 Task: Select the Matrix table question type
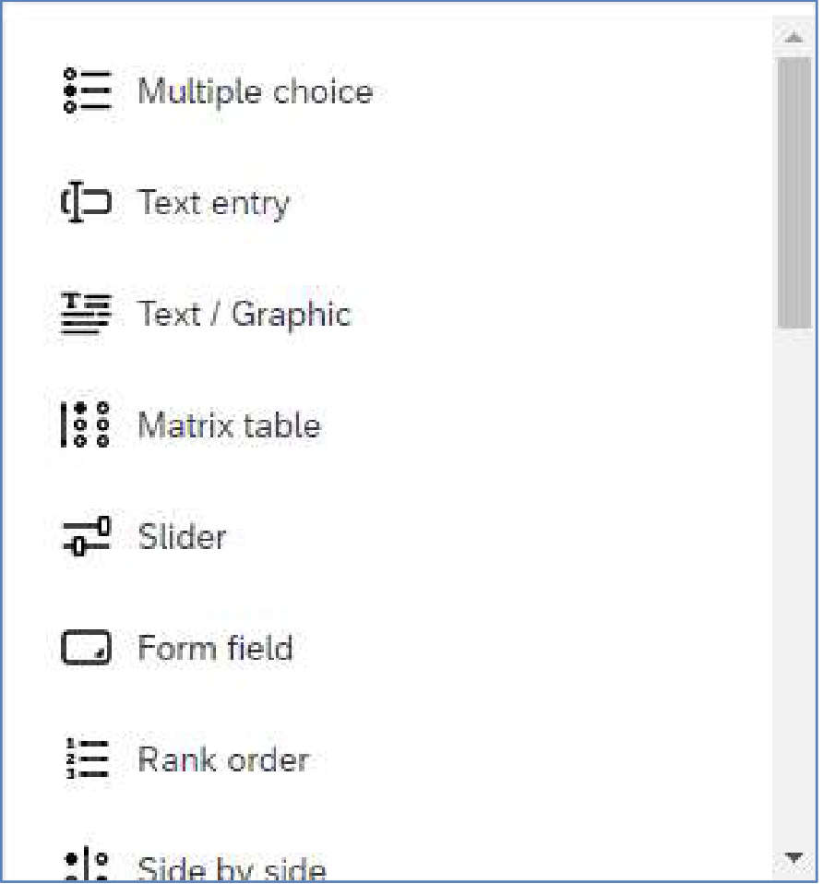229,425
